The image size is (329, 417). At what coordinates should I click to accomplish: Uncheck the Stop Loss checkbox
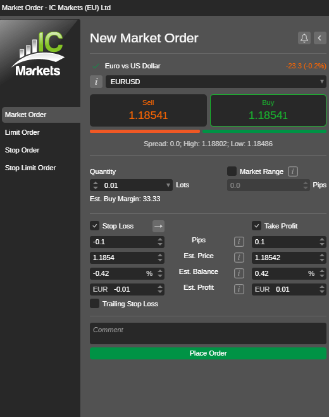(x=95, y=226)
